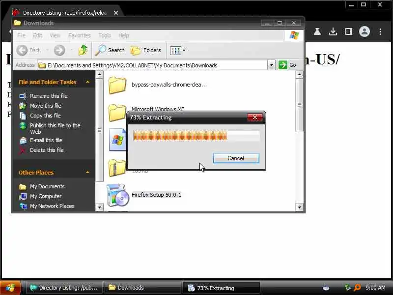The width and height of the screenshot is (393, 295).
Task: Collapse File and Folder Tasks panel
Action: pyautogui.click(x=87, y=82)
